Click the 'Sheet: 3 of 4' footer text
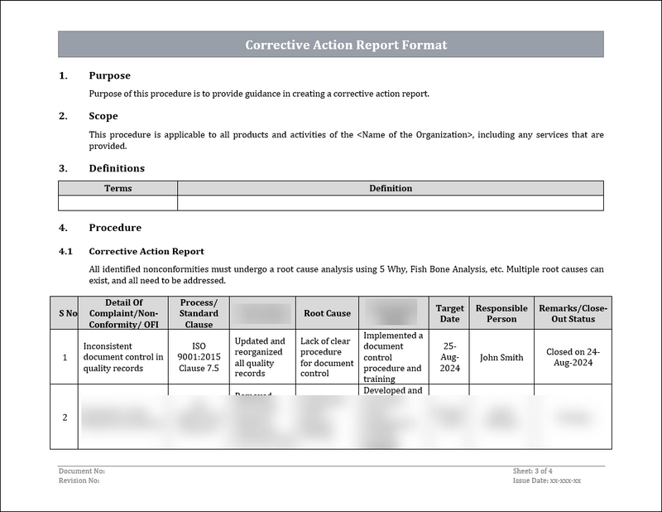Viewport: 662px width, 512px height. click(x=532, y=471)
